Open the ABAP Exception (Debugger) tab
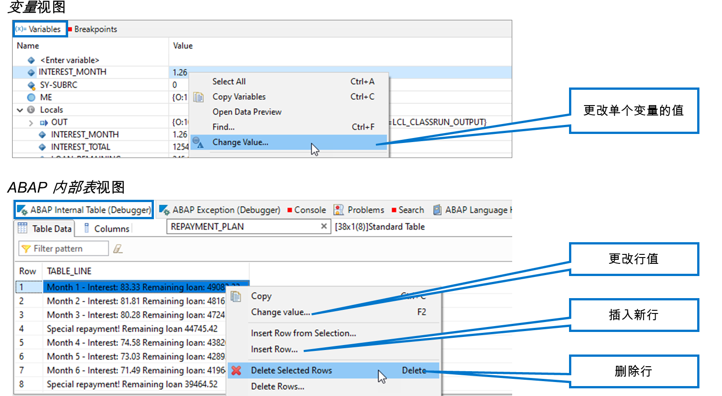 (x=220, y=210)
